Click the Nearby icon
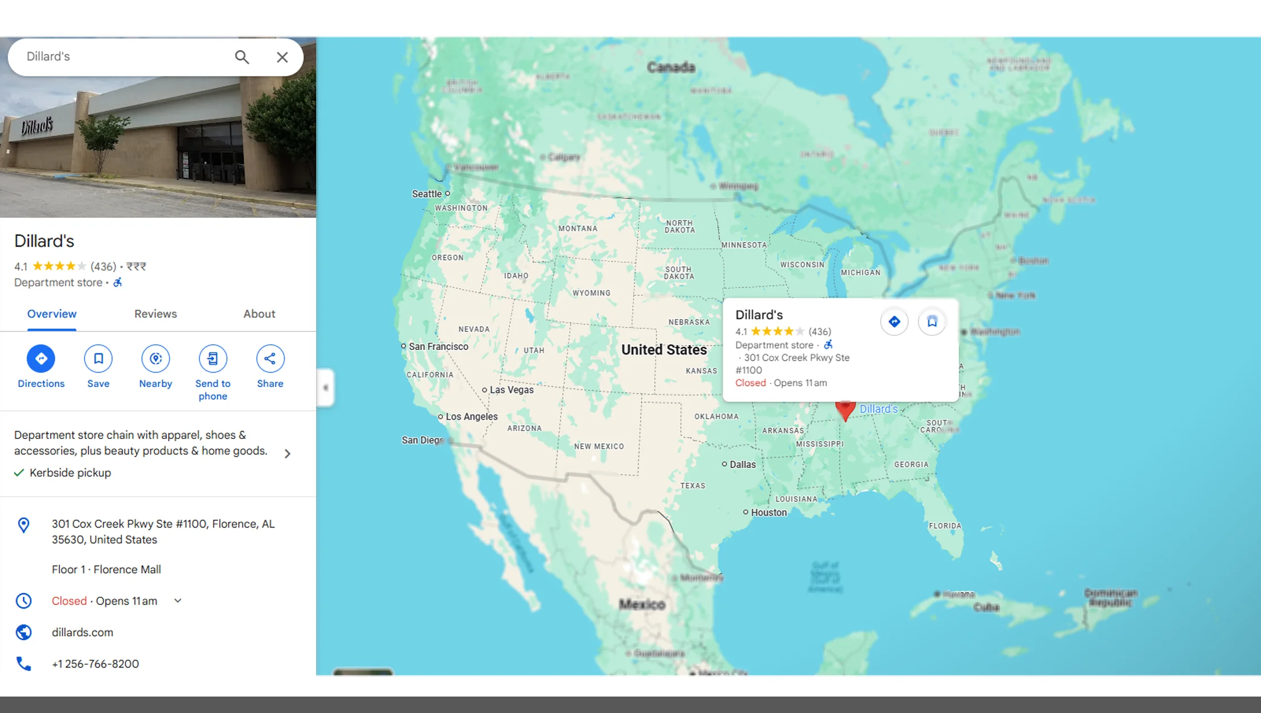The height and width of the screenshot is (713, 1261). pyautogui.click(x=155, y=358)
